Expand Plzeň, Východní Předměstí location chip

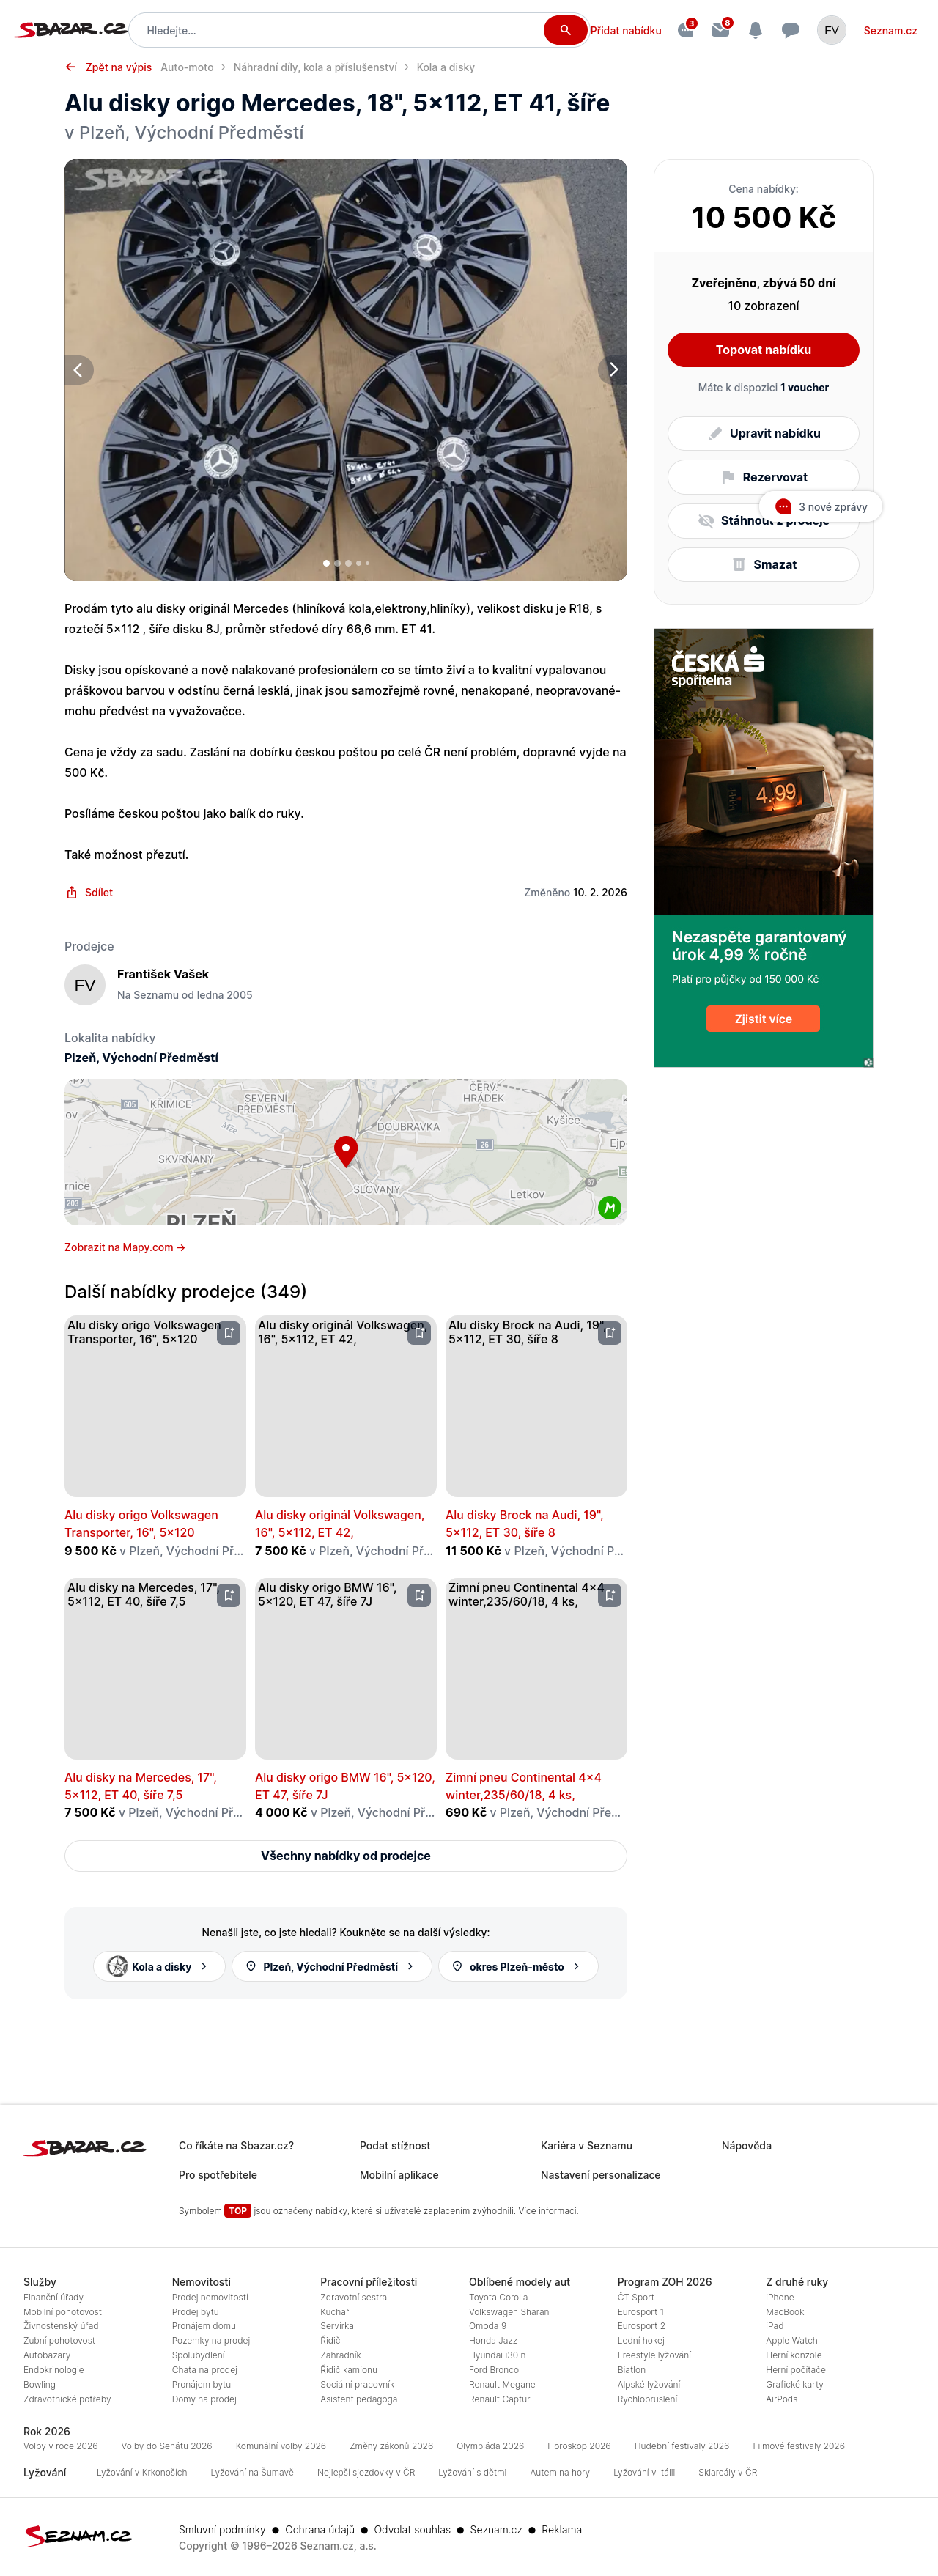pos(331,1966)
